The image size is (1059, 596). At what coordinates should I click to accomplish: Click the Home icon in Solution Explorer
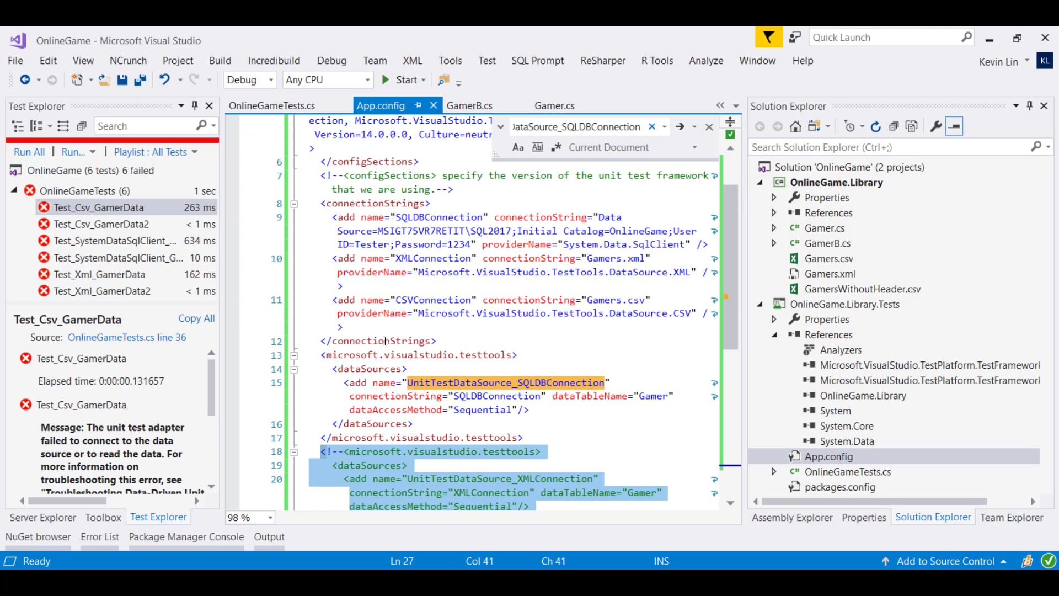click(796, 126)
